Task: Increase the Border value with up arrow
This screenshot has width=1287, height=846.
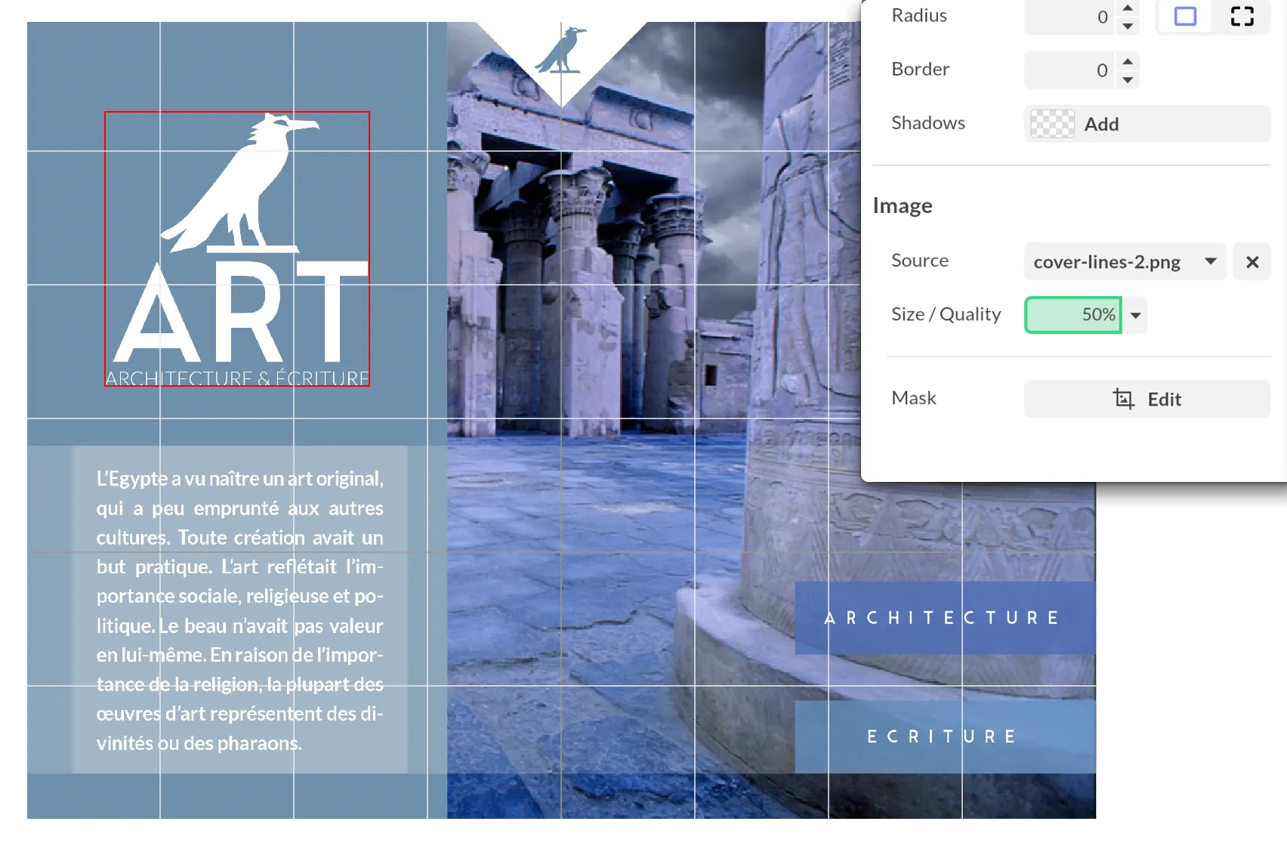Action: pos(1128,61)
